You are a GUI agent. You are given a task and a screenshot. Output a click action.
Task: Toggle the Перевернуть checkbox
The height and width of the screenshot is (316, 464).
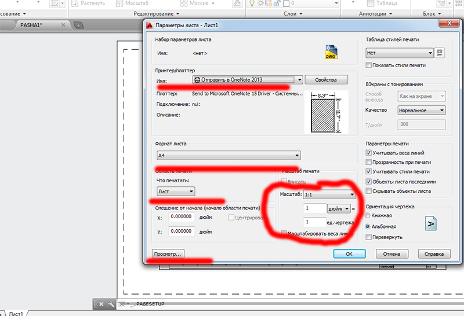coord(368,237)
